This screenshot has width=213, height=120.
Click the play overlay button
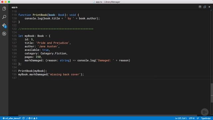(205, 112)
